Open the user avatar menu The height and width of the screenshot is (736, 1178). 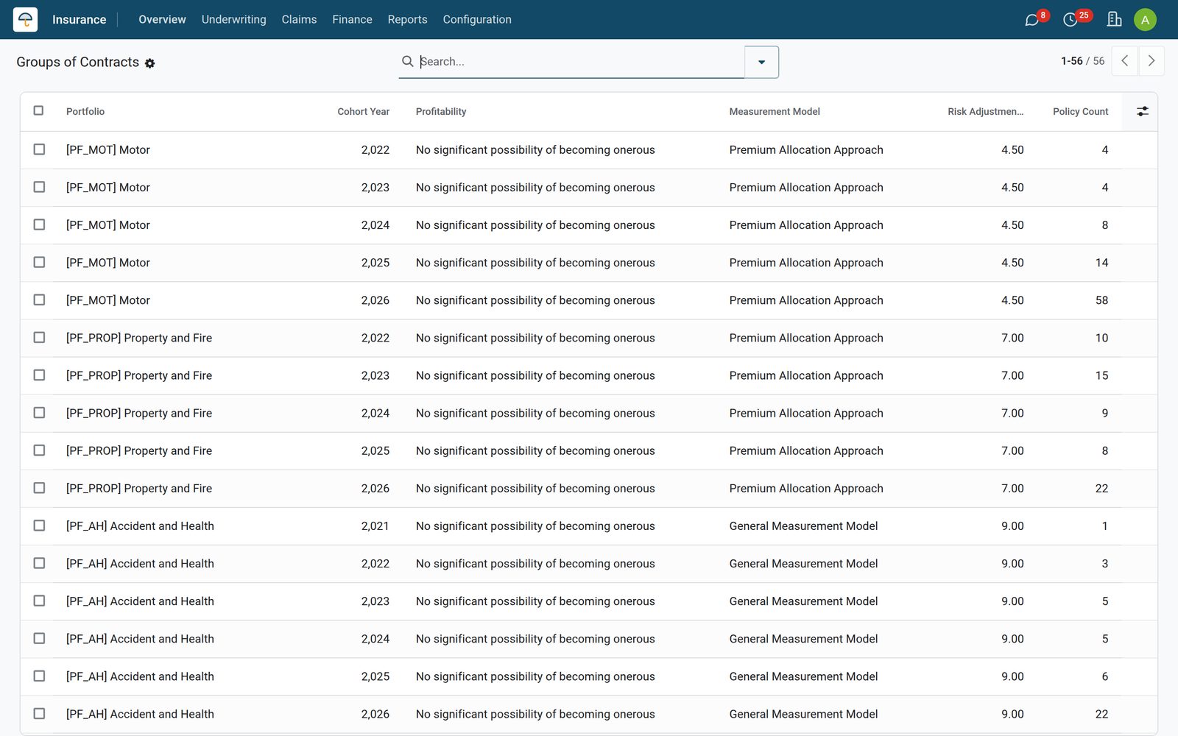click(x=1145, y=20)
